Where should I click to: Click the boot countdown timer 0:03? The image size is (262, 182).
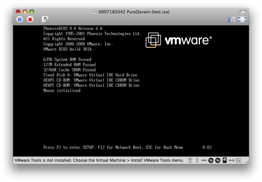tap(207, 147)
